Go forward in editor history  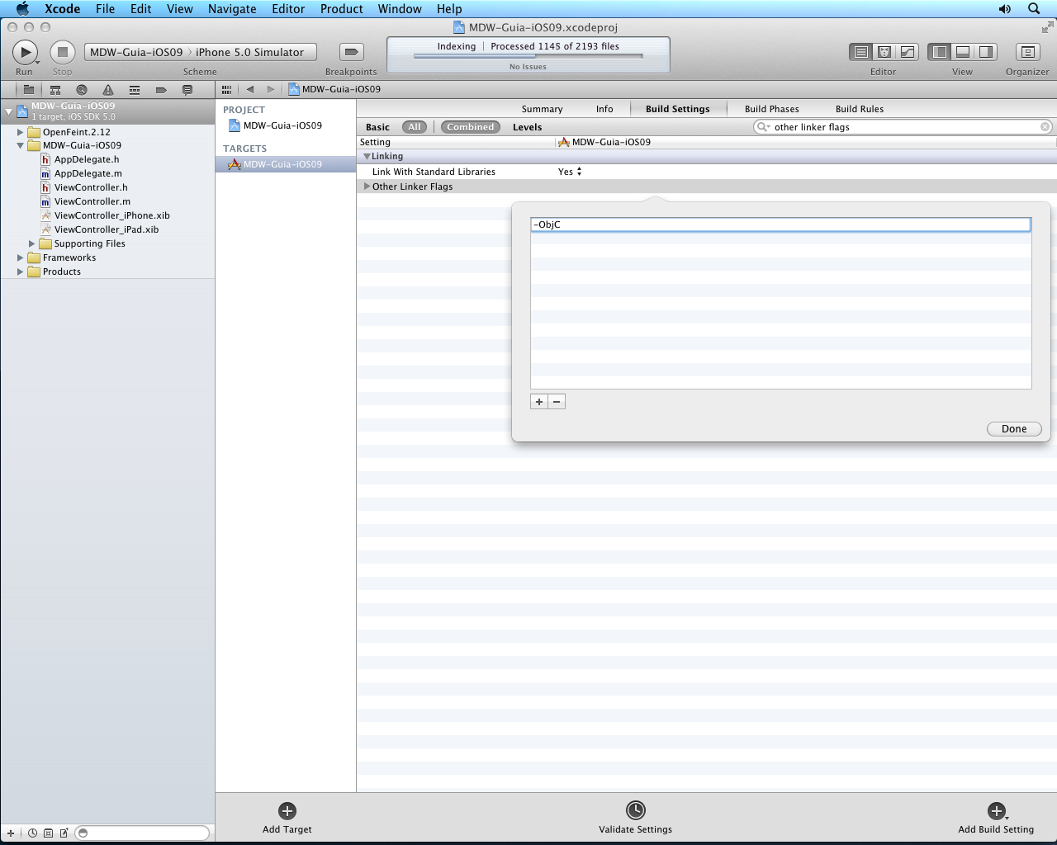pos(270,89)
